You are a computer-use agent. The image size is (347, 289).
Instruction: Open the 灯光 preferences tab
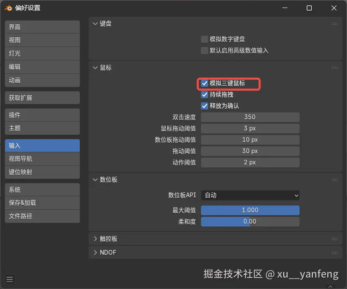[x=42, y=54]
